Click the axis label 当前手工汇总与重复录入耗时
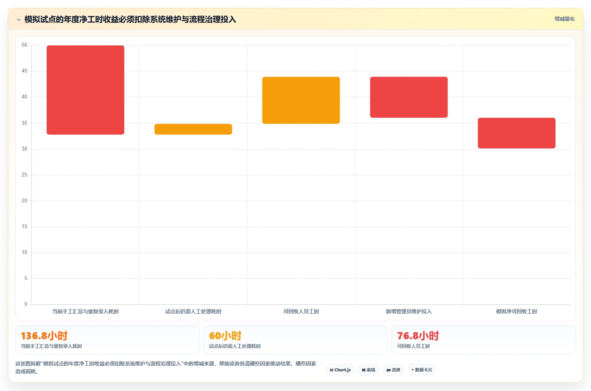The width and height of the screenshot is (591, 391). tap(85, 311)
